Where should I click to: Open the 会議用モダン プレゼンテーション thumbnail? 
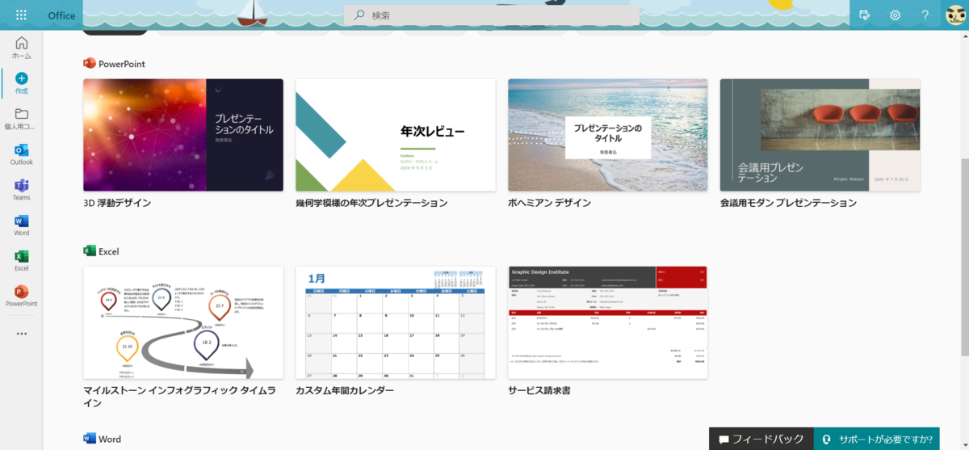click(x=820, y=135)
